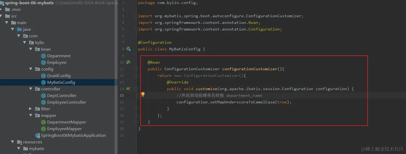Open SpringBoot06MybatisApplication in project tree
The height and width of the screenshot is (154, 406).
point(73,135)
